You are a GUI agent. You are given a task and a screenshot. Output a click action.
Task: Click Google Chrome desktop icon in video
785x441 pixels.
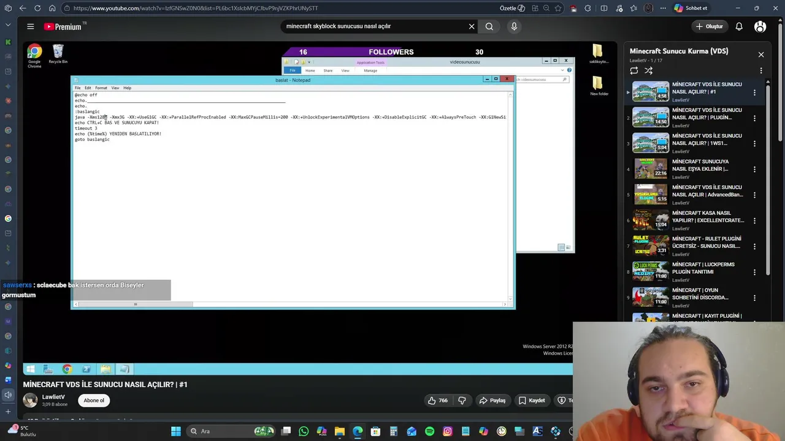point(34,56)
